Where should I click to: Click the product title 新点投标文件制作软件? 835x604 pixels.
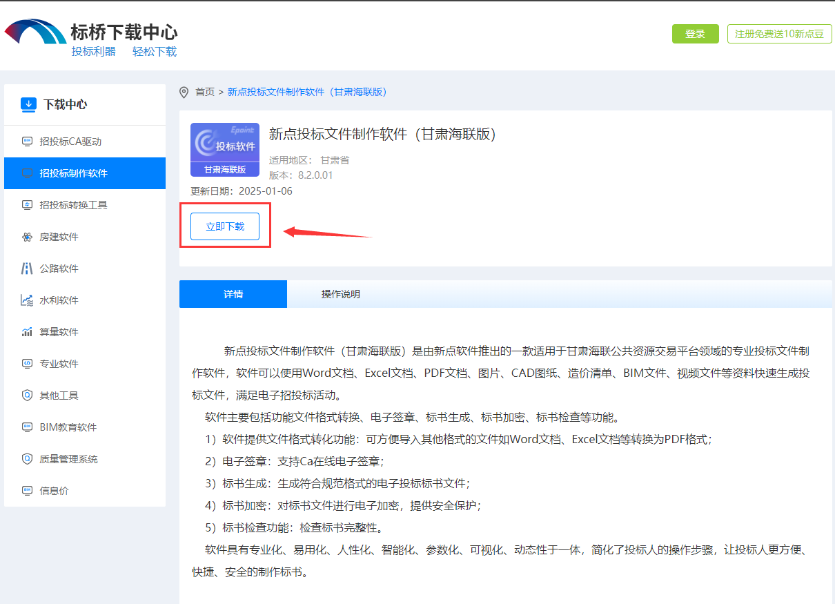point(382,134)
